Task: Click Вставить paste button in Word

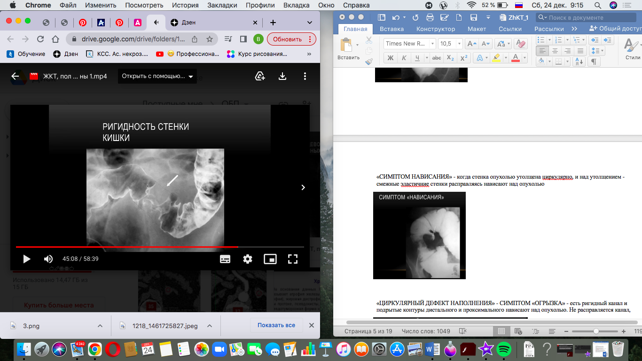Action: tap(348, 49)
